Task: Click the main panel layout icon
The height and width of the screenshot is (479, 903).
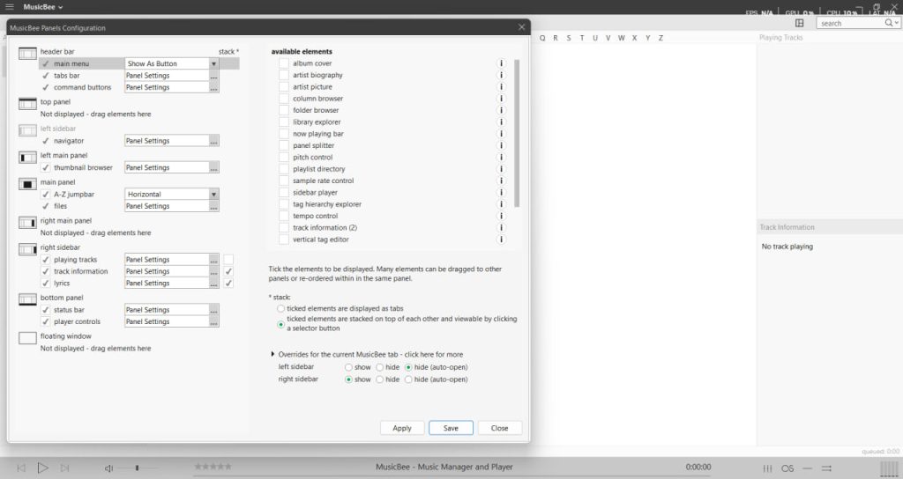Action: tap(27, 185)
